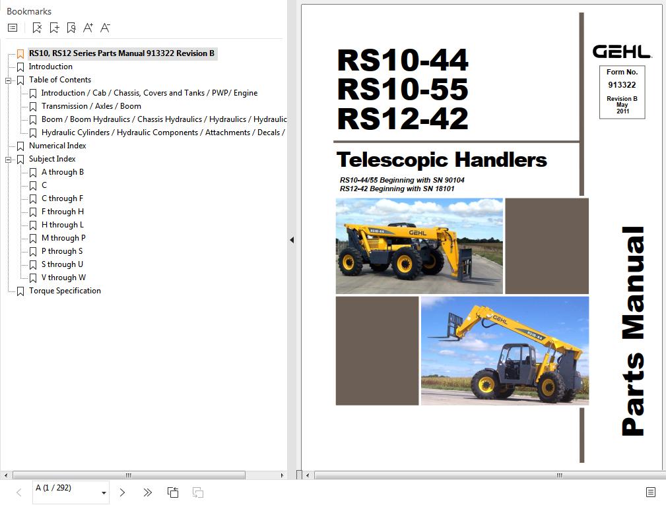Collapse the bookmarks panel with divider arrow

pyautogui.click(x=292, y=240)
